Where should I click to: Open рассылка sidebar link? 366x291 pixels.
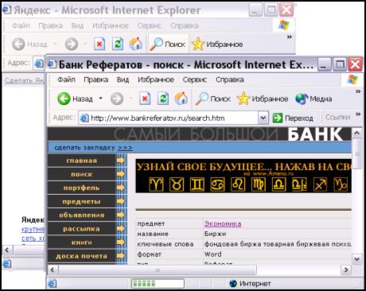click(x=82, y=229)
